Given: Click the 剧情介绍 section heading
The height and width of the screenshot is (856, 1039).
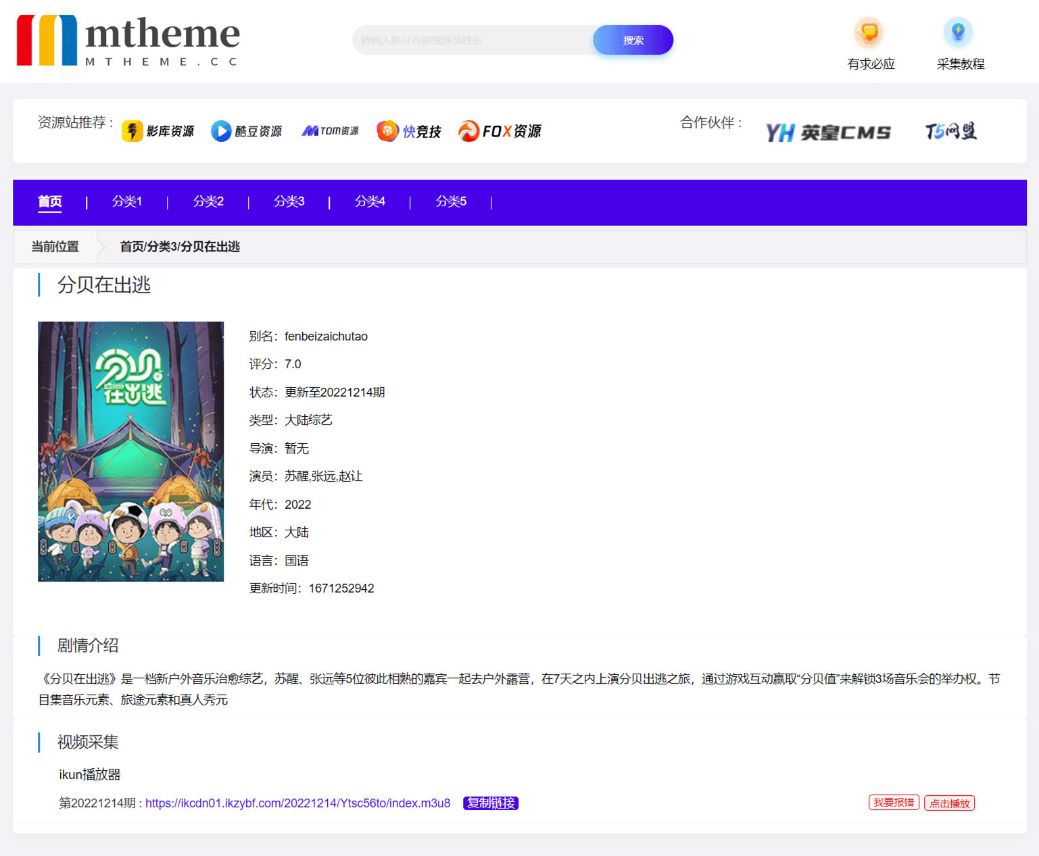Looking at the screenshot, I should click(x=88, y=646).
